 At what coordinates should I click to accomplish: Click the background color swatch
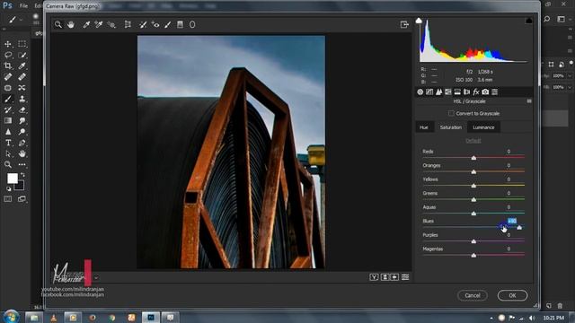click(x=20, y=186)
